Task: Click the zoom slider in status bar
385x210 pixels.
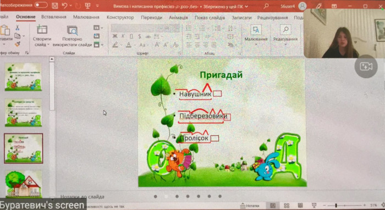Action: (345, 205)
